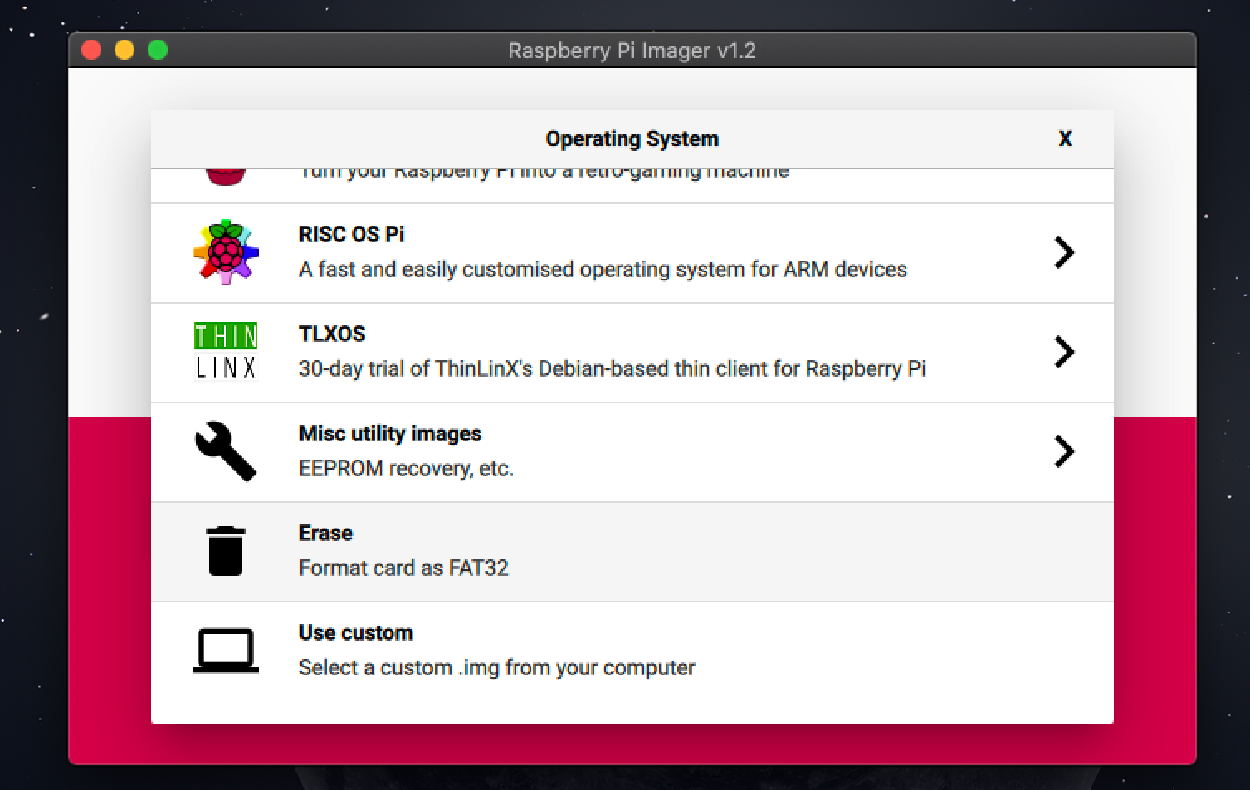Expand the TLXOS submenu chevron
The width and height of the screenshot is (1250, 790).
(1064, 352)
